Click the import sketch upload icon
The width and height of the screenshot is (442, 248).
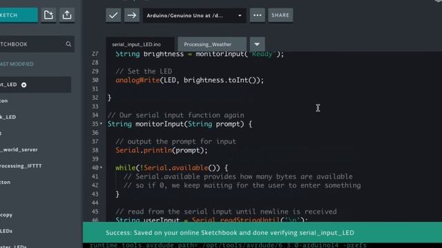click(x=67, y=15)
